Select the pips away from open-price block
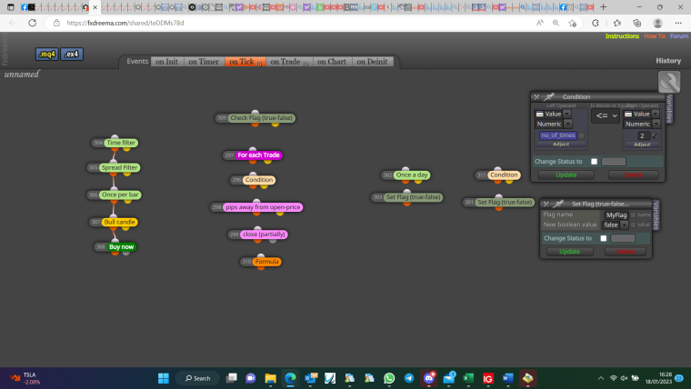Image resolution: width=691 pixels, height=389 pixels. point(263,207)
